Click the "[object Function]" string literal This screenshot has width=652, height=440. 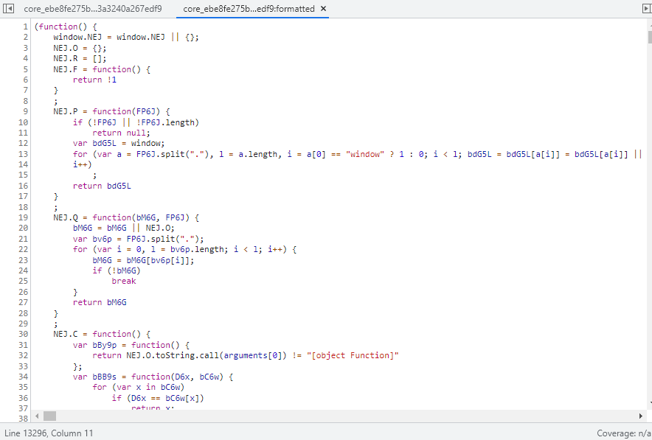[353, 355]
